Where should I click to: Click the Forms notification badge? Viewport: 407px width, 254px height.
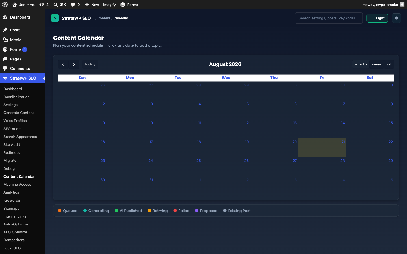(25, 49)
